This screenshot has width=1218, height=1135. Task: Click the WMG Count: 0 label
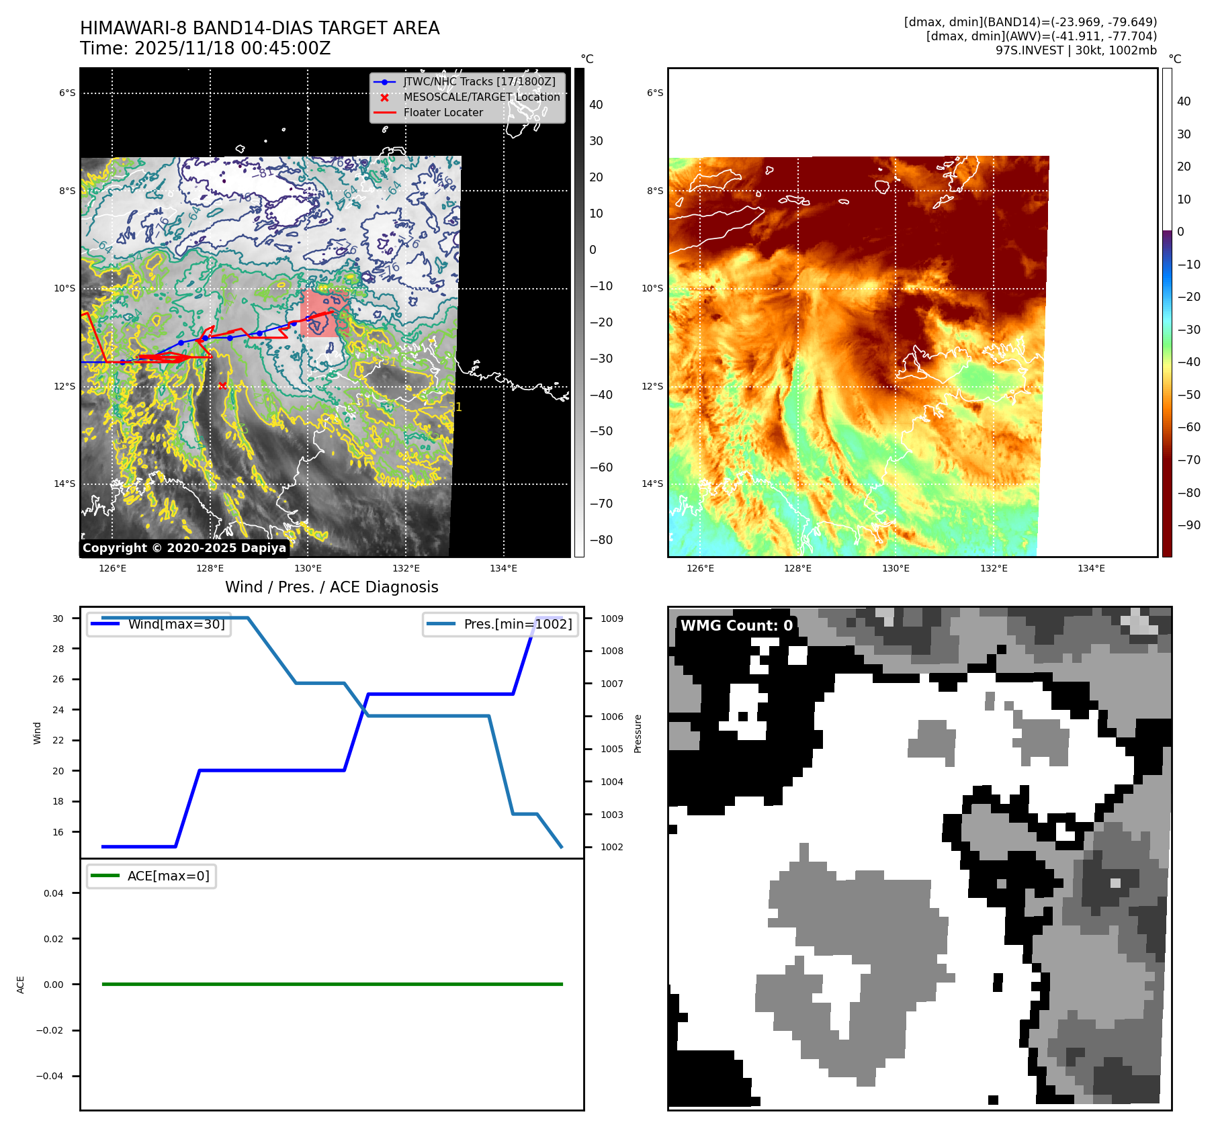(736, 626)
